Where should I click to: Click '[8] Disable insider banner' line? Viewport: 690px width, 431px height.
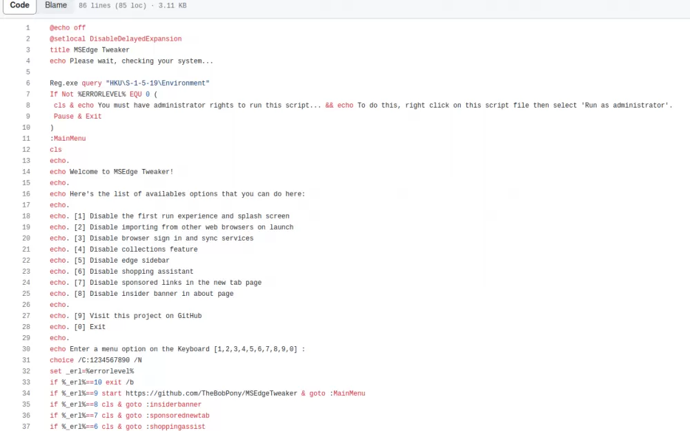(x=141, y=293)
